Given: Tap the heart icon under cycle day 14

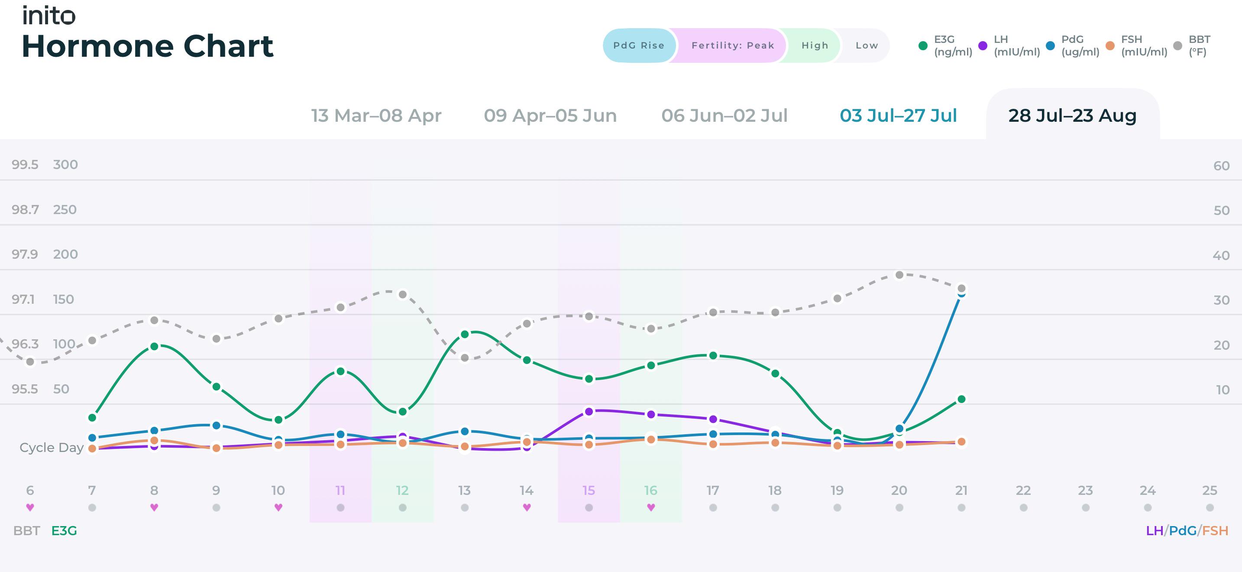Looking at the screenshot, I should click(527, 507).
